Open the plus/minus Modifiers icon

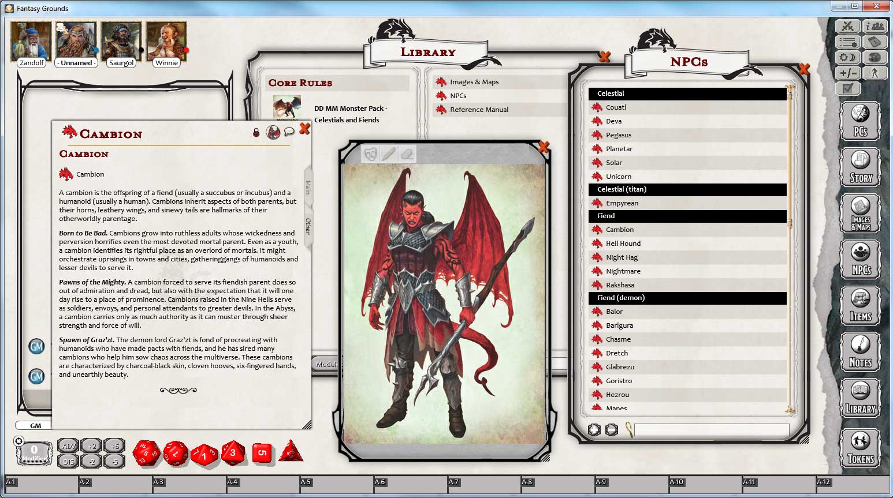point(847,73)
